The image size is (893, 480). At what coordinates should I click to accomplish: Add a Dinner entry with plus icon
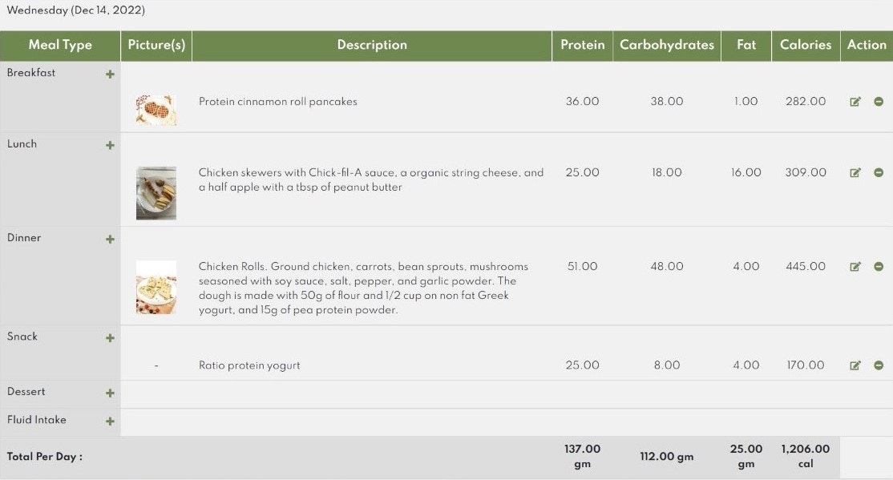click(110, 239)
